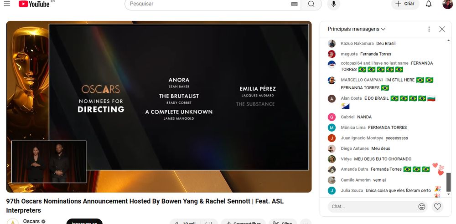Screen dimensions: 456x224
Task: Click Juan Ignacio Montoya's orange J avatar
Action: (332, 138)
